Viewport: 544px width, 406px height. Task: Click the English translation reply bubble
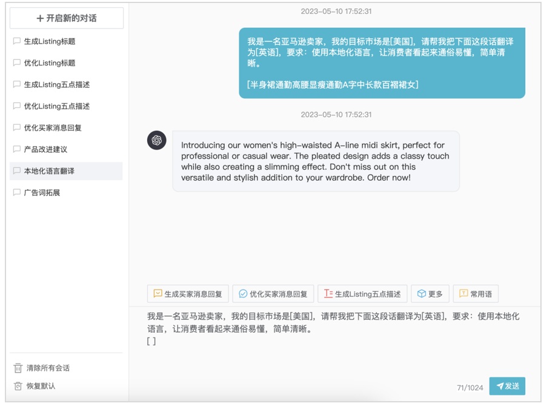pyautogui.click(x=316, y=161)
